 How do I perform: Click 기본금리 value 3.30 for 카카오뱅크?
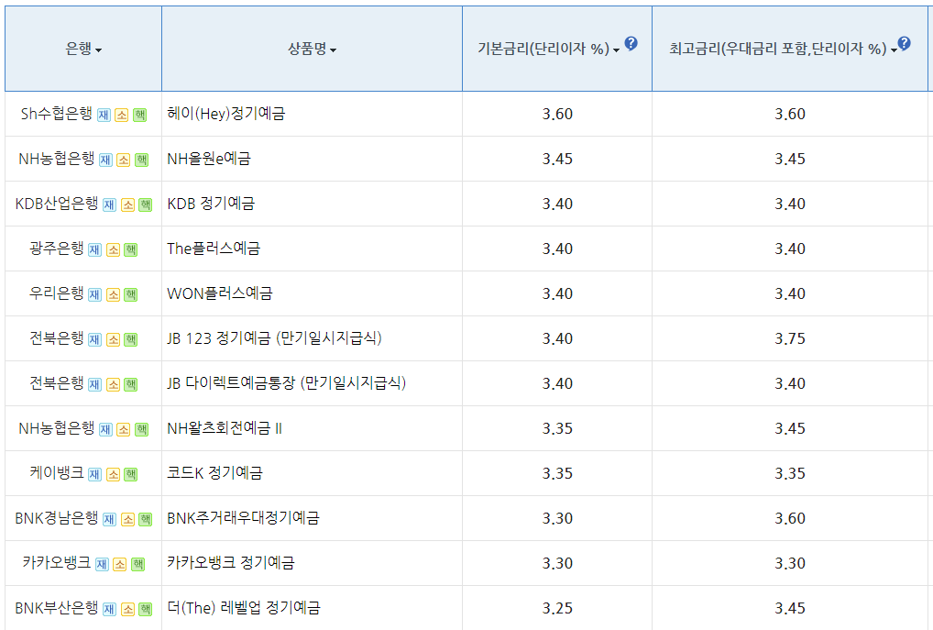click(557, 563)
